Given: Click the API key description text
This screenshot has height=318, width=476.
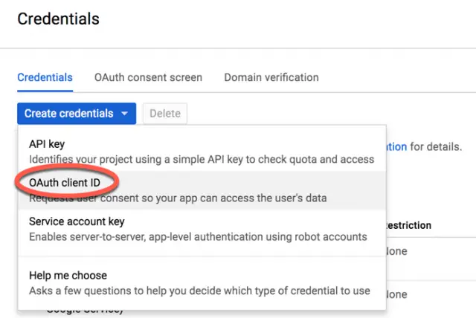Looking at the screenshot, I should (x=201, y=159).
